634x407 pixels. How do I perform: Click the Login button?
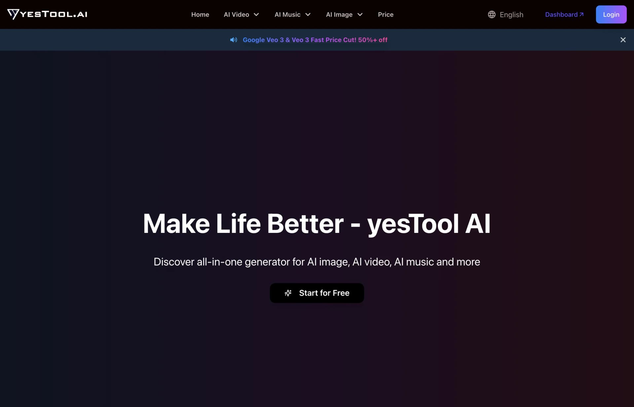pyautogui.click(x=611, y=14)
